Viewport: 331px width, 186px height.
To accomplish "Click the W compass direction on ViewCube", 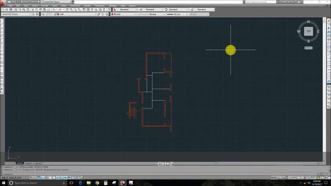I will (299, 32).
